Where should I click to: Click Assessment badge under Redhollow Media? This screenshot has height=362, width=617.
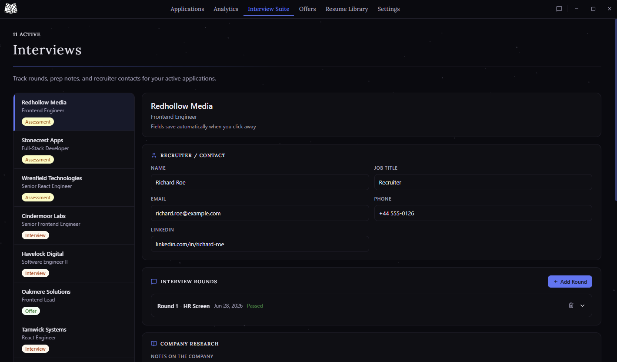(38, 122)
